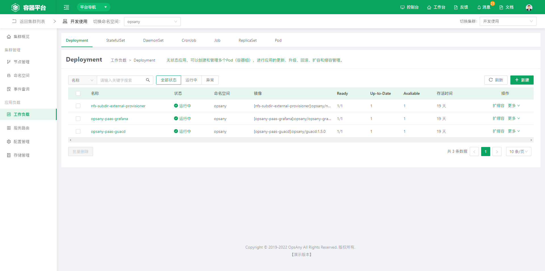Viewport: 545px width, 271px height.
Task: Expand 更多 menu for opsany-paas-guacd
Action: pyautogui.click(x=514, y=131)
